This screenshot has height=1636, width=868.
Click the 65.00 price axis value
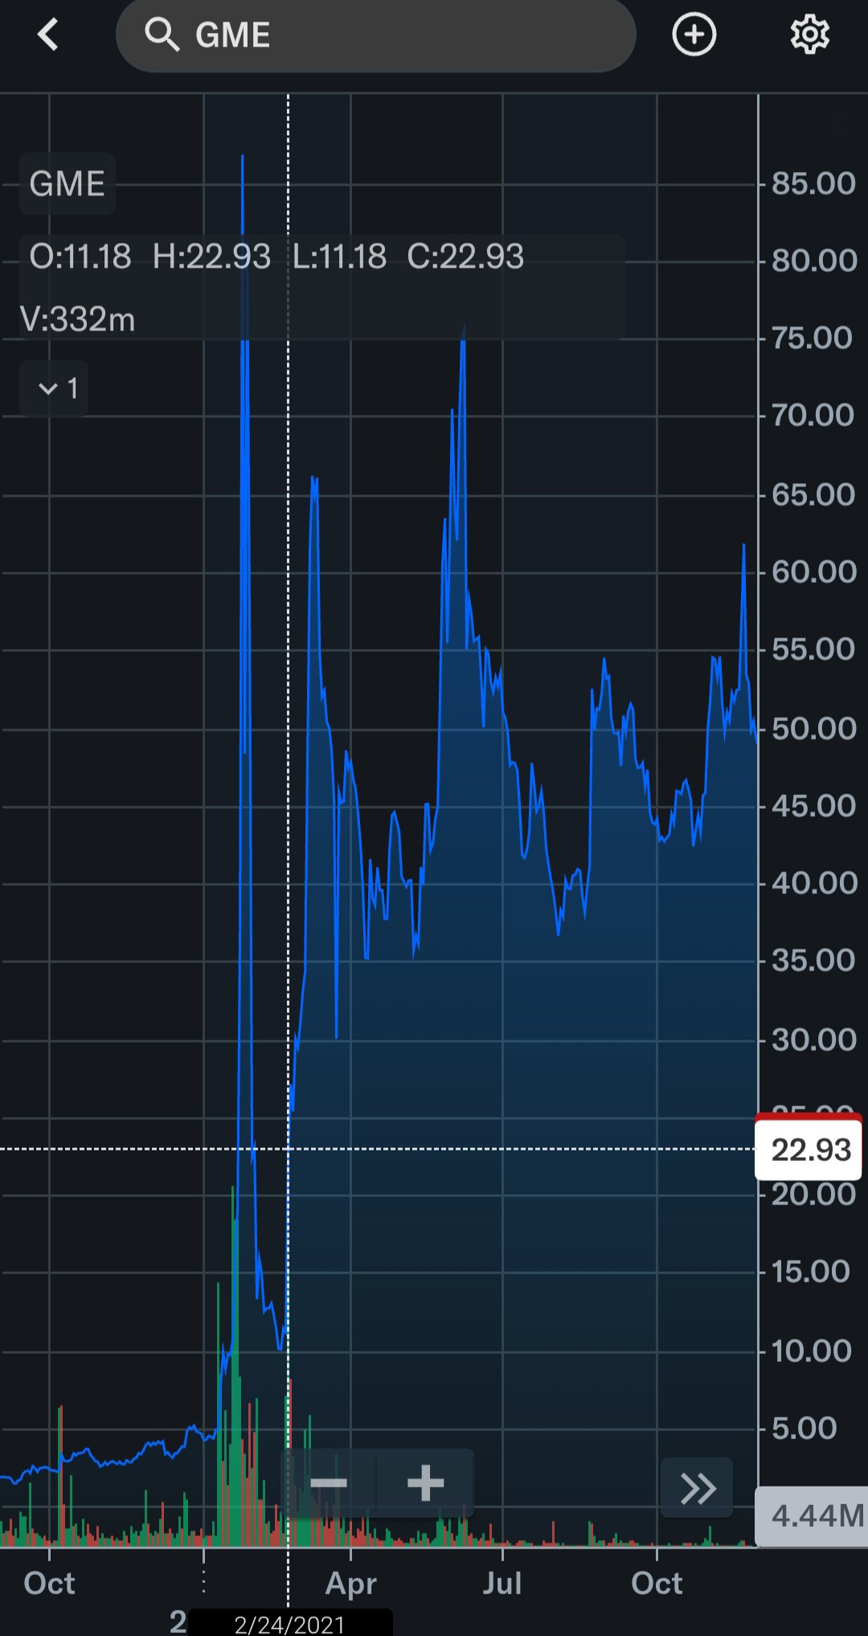[813, 494]
